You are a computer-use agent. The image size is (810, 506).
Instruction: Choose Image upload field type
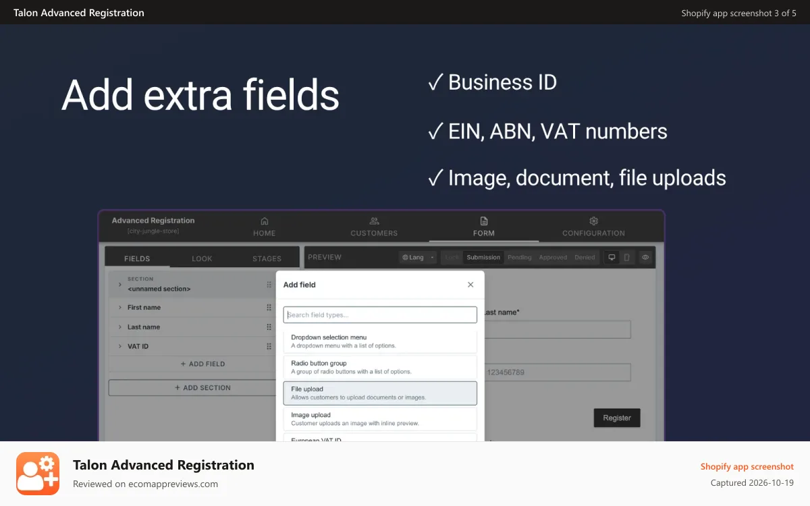pyautogui.click(x=380, y=419)
